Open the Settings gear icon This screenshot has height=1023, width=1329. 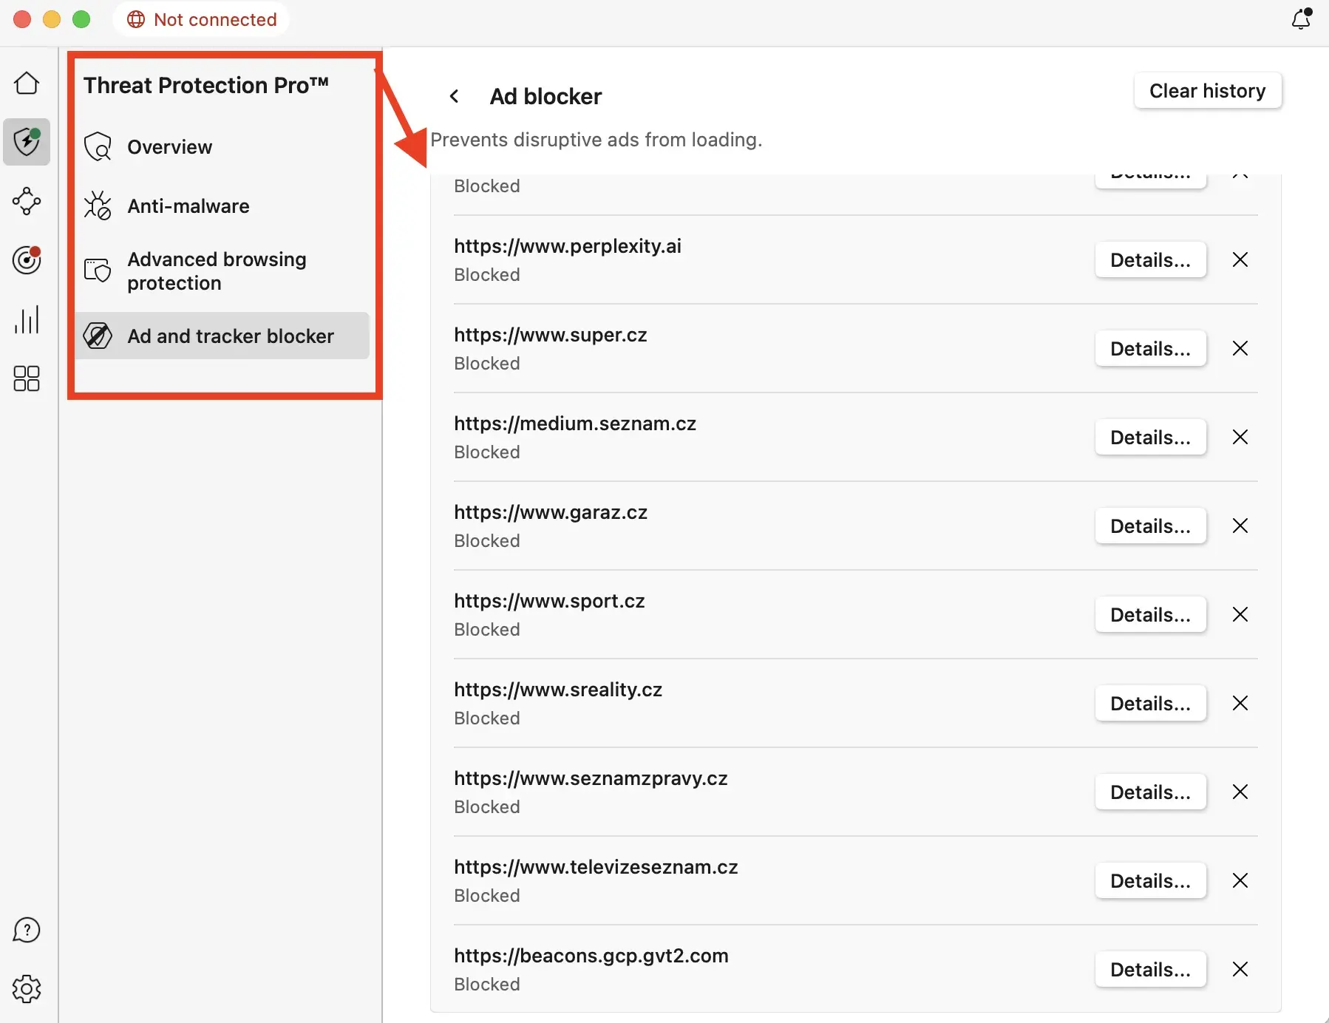27,989
